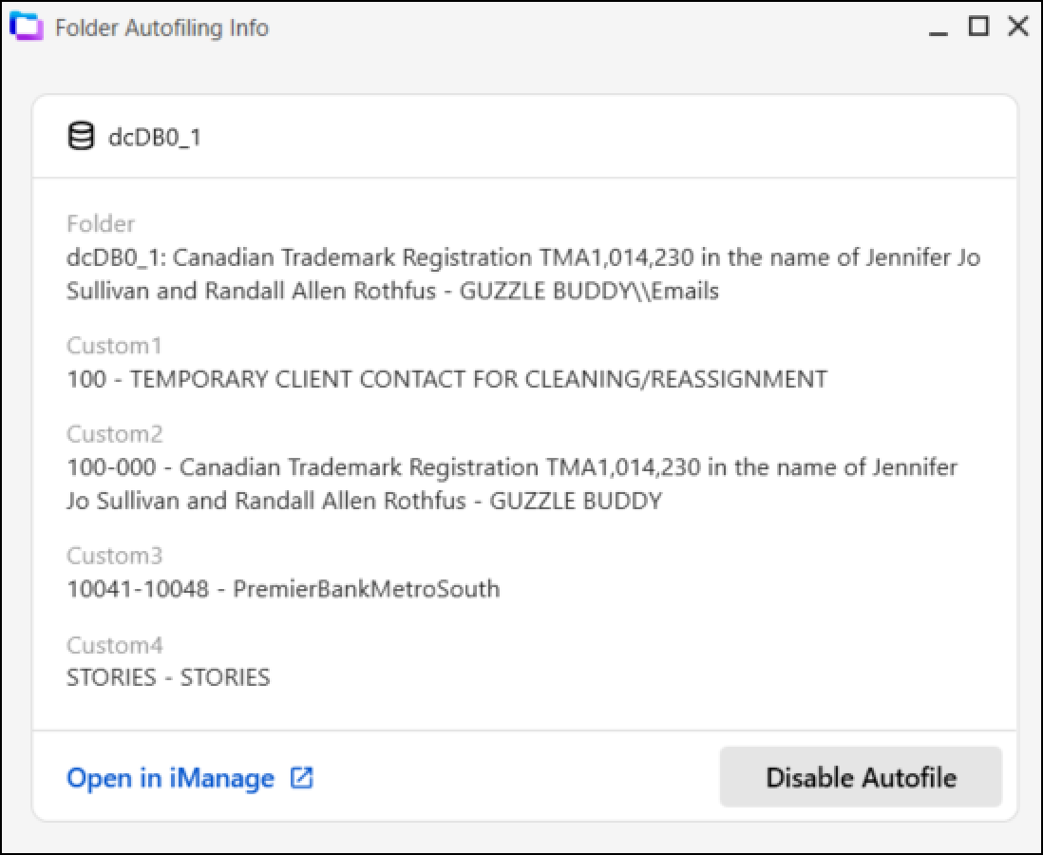This screenshot has height=855, width=1043.
Task: Close the Folder Autofiling Info window
Action: click(x=1018, y=27)
